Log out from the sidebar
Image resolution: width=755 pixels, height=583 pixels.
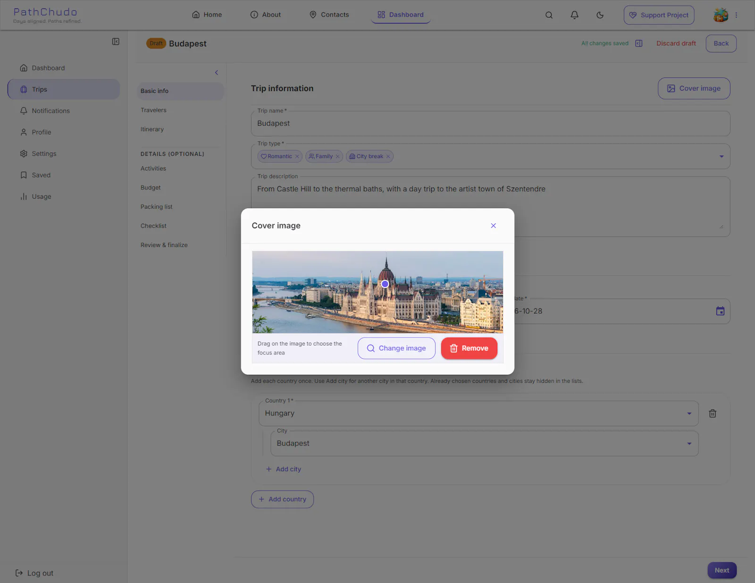(x=34, y=573)
